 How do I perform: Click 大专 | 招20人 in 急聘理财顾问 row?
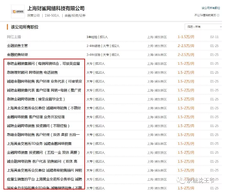[x=96, y=72]
